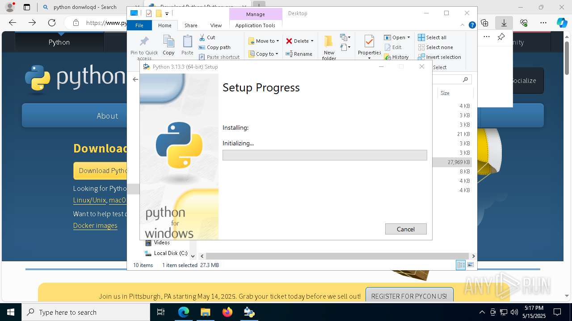This screenshot has height=321, width=572.
Task: Refresh the Edge browser page
Action: tap(52, 23)
